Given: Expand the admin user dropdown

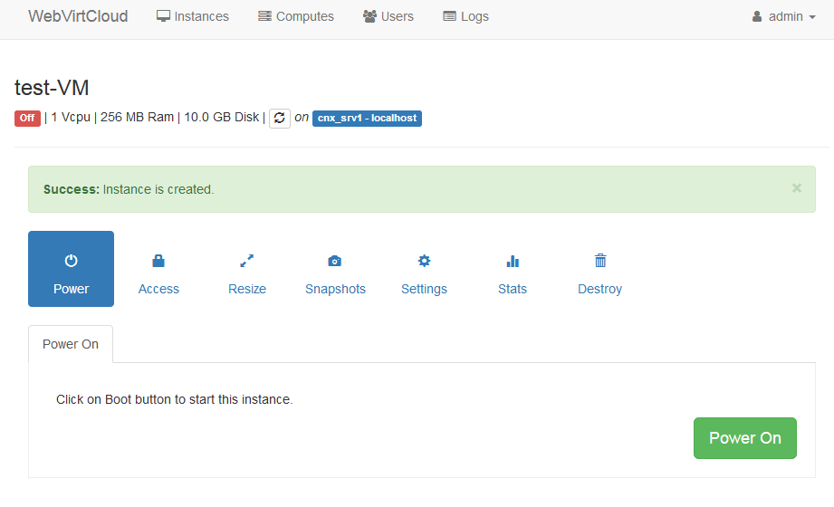Looking at the screenshot, I should point(783,16).
